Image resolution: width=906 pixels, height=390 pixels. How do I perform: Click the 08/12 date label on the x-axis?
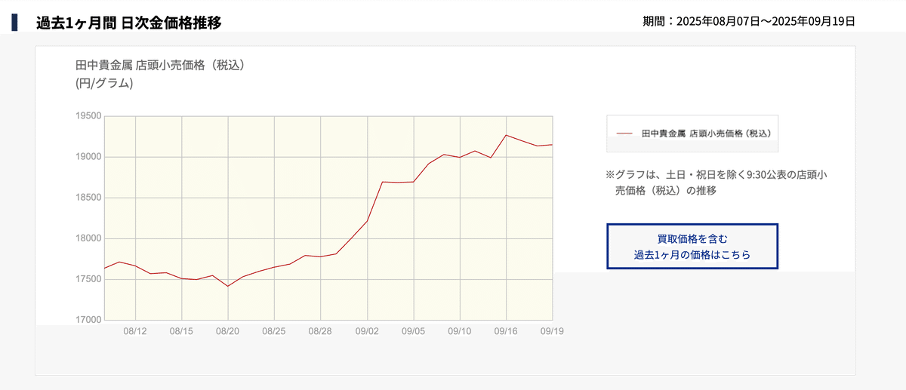[134, 331]
